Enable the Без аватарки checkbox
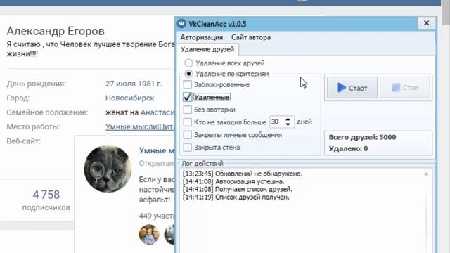The image size is (450, 253). (x=188, y=110)
